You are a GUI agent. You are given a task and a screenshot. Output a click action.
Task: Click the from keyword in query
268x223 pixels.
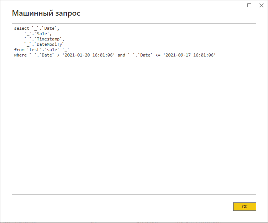pos(19,50)
